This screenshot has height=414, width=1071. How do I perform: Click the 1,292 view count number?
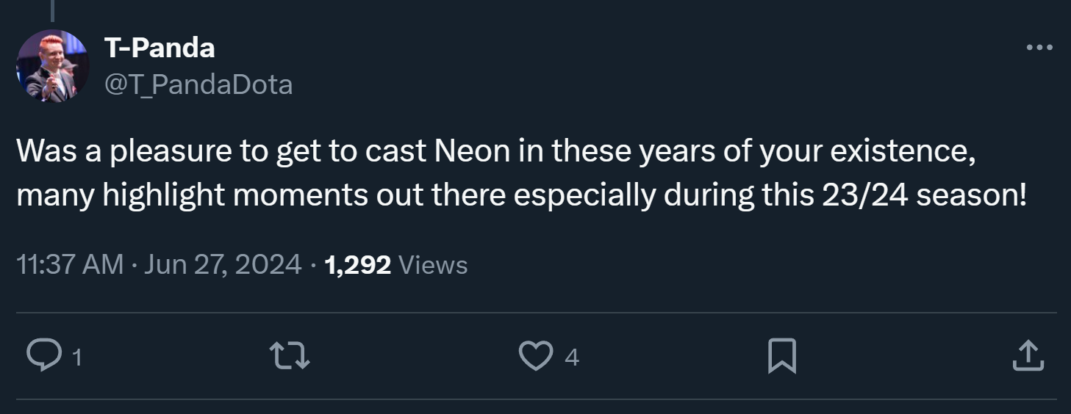point(357,265)
